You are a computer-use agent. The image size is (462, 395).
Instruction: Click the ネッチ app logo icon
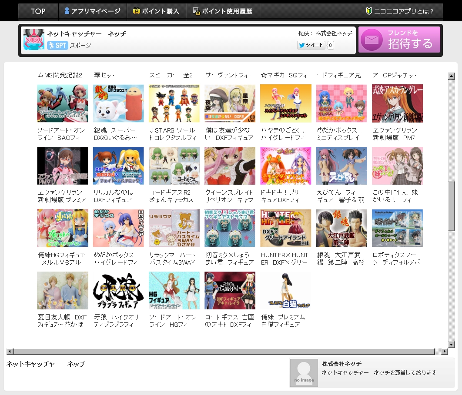tap(34, 40)
